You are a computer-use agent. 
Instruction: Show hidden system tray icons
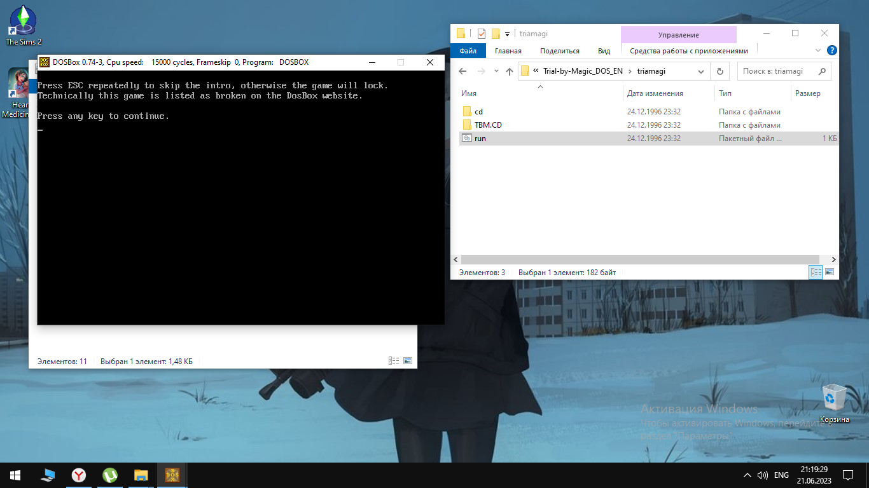point(747,475)
